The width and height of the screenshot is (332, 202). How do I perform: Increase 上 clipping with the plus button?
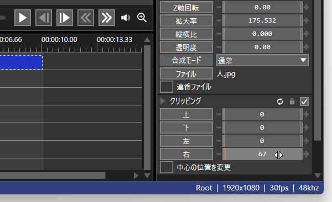[x=306, y=114]
